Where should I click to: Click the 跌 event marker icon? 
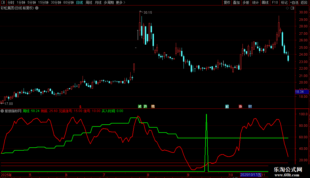point(145,106)
